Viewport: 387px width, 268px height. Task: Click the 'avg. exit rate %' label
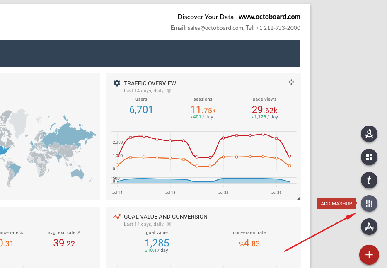(x=64, y=232)
